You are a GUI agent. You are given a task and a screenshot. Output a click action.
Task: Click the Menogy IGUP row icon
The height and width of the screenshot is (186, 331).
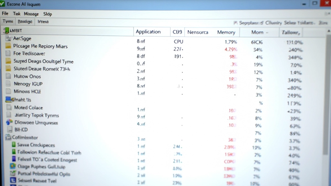click(8, 84)
